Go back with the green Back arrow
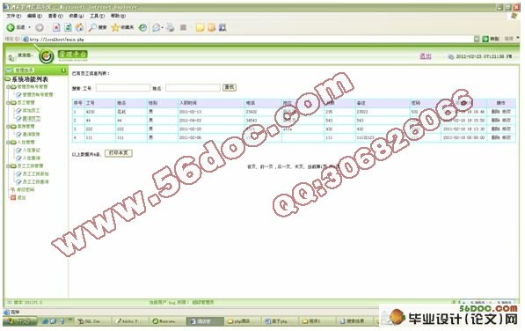This screenshot has width=525, height=331. point(11,27)
